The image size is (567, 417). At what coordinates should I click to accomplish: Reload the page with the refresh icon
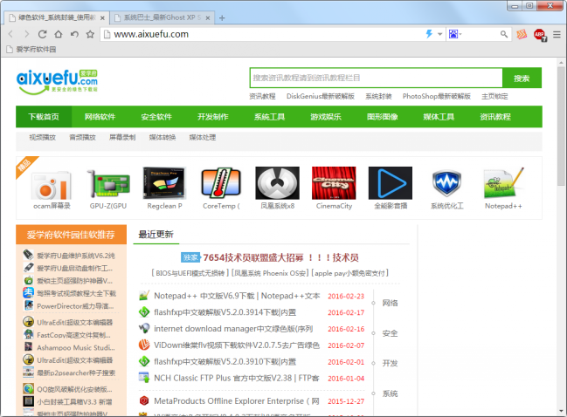[42, 34]
